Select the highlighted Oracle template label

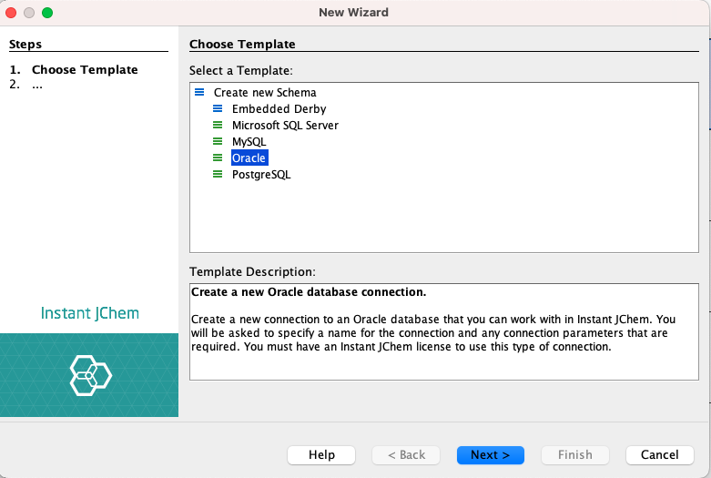(x=249, y=158)
